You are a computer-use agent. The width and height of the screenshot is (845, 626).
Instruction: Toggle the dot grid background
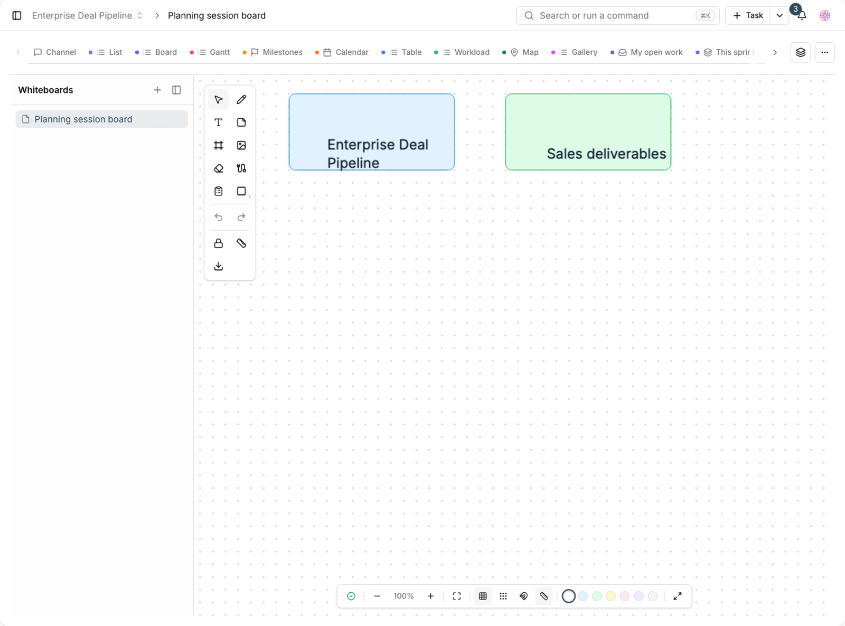coord(503,596)
